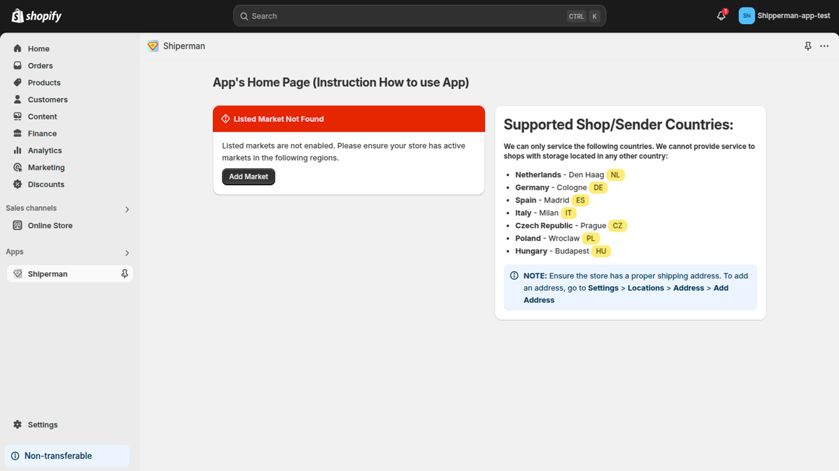Unpin Shiperman from the sidebar

[124, 274]
